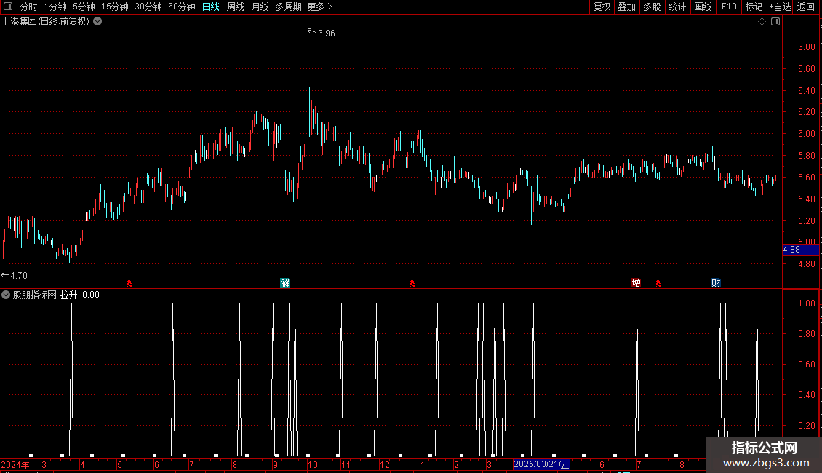
Task: Toggle the side panel icon atop chart
Action: 775,22
